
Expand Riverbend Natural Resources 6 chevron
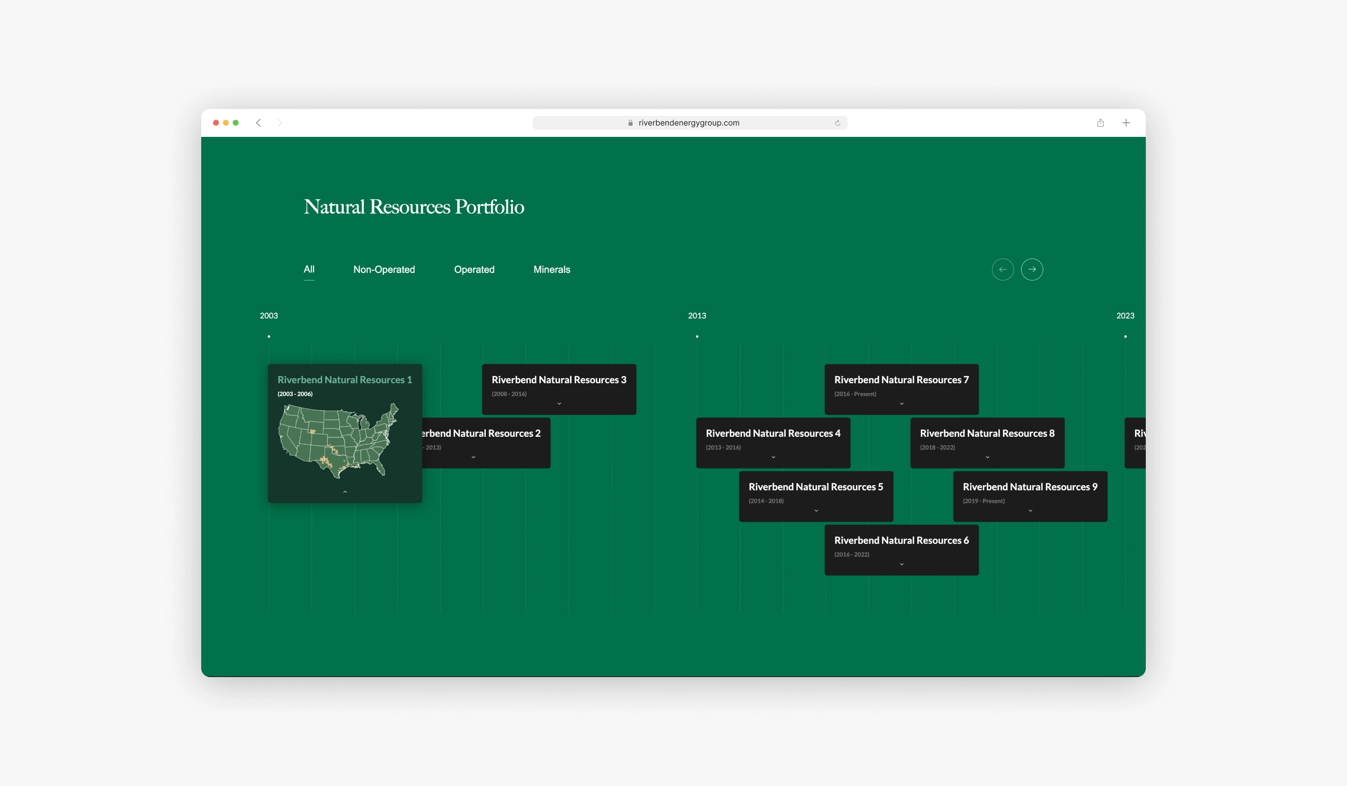(x=901, y=564)
